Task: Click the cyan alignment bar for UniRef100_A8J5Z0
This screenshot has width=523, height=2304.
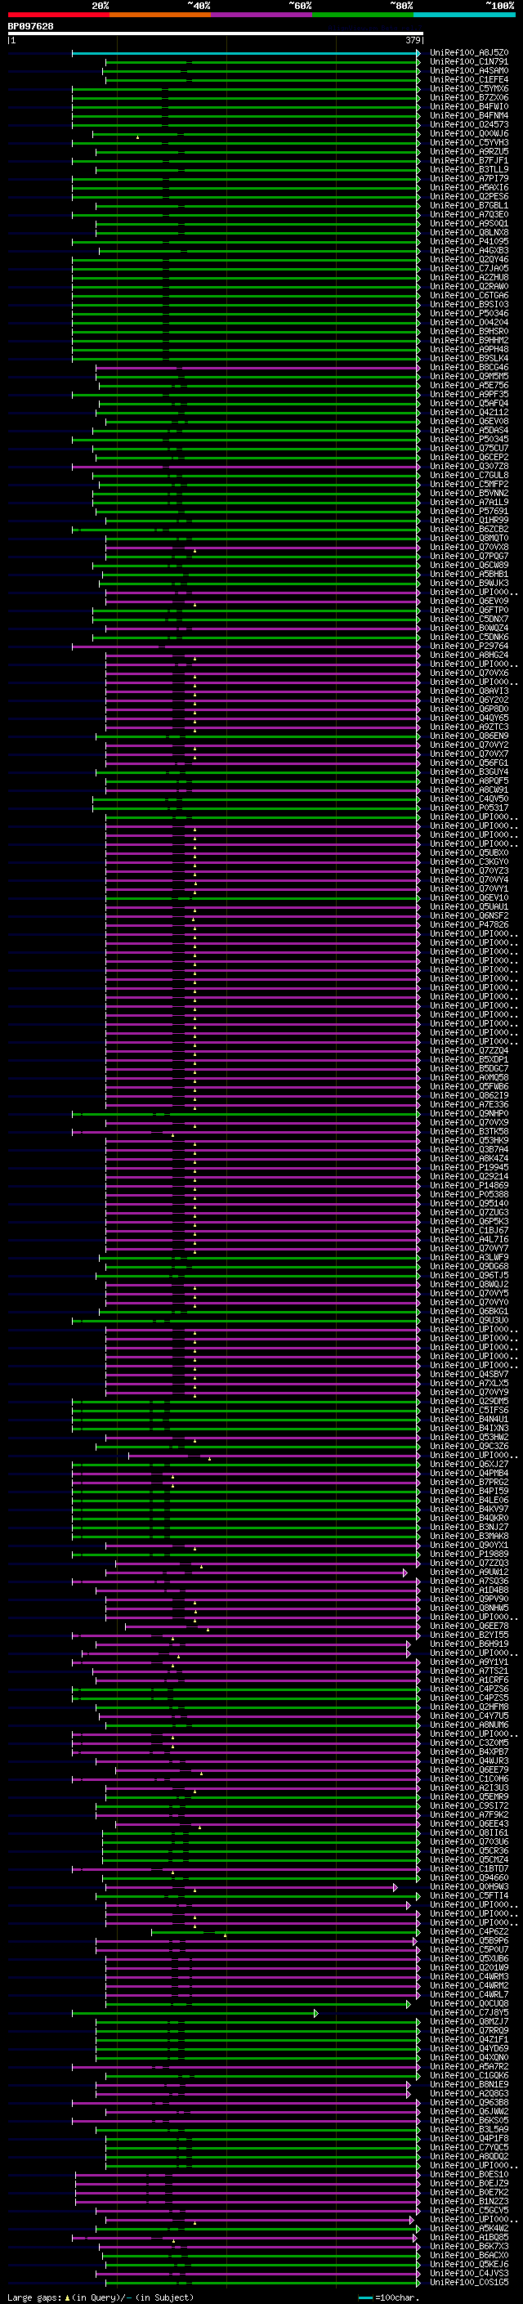Action: (x=246, y=53)
